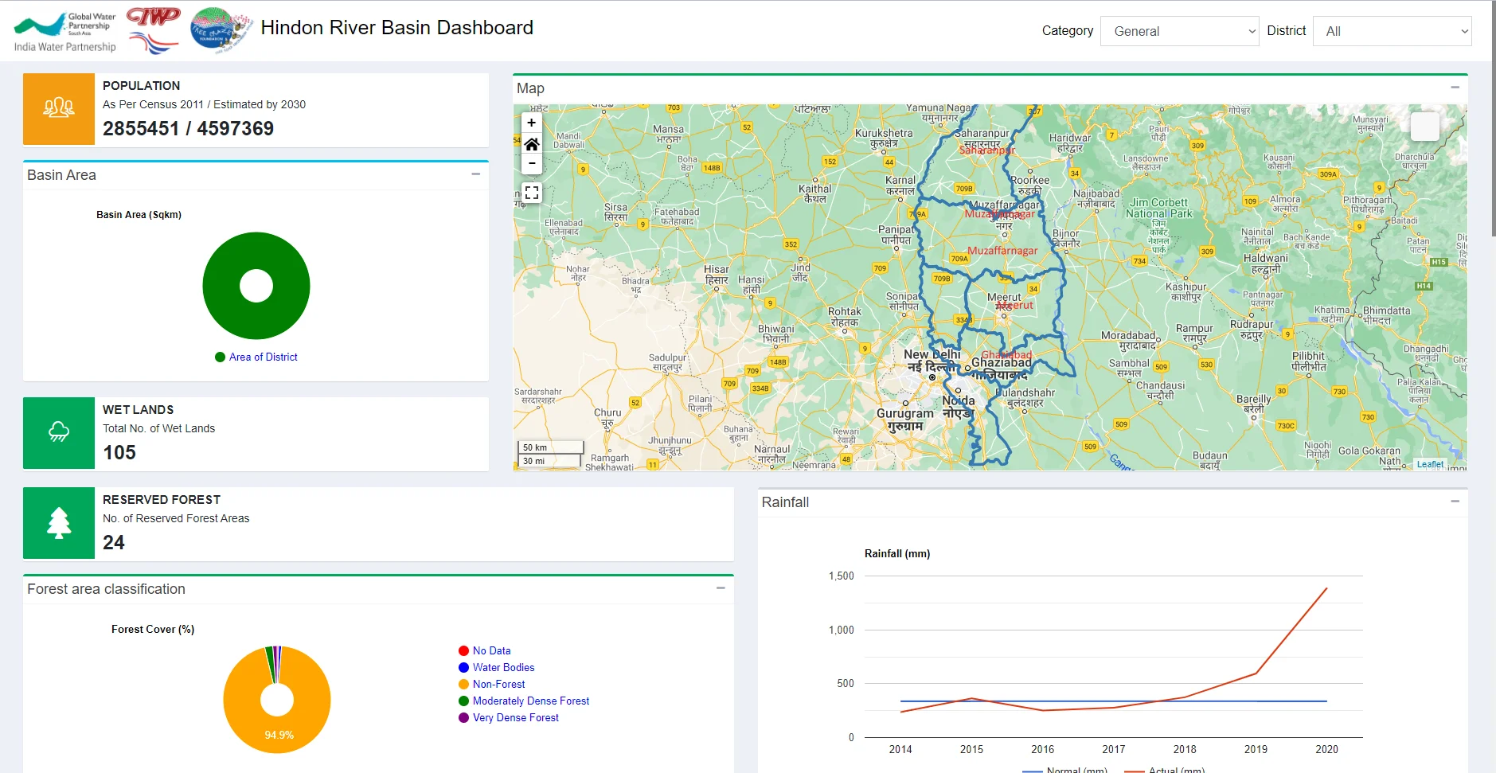1496x773 pixels.
Task: Zoom out on the map
Action: pyautogui.click(x=532, y=164)
